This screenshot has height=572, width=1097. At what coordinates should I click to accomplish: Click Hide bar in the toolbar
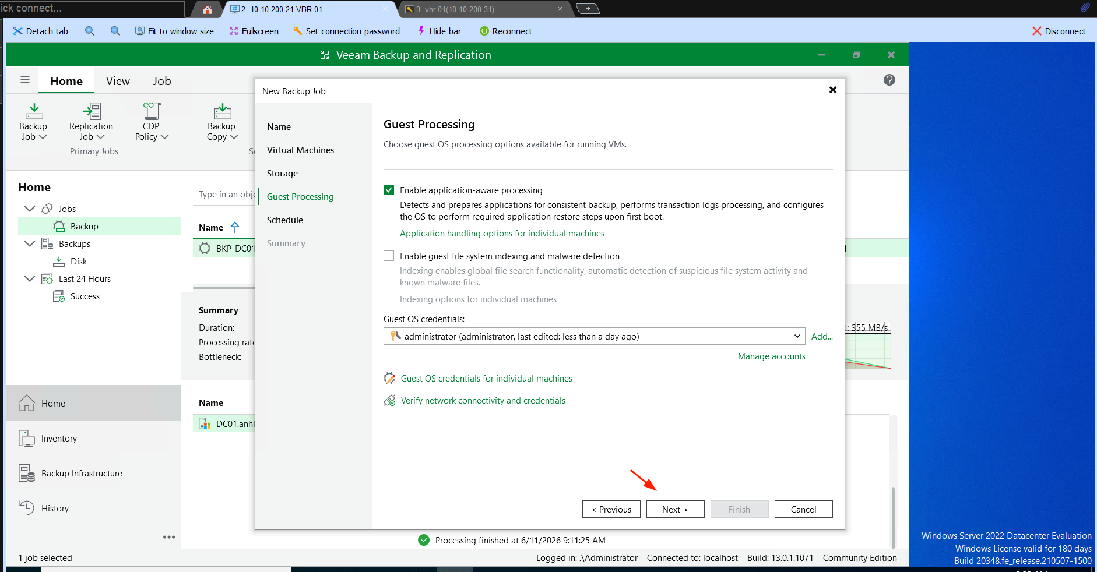point(438,31)
